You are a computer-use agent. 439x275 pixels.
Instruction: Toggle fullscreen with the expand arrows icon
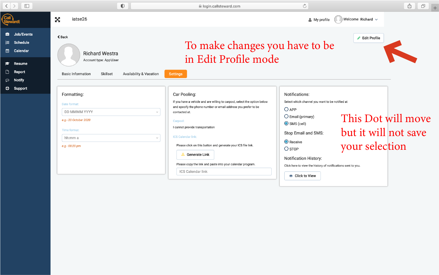point(57,20)
